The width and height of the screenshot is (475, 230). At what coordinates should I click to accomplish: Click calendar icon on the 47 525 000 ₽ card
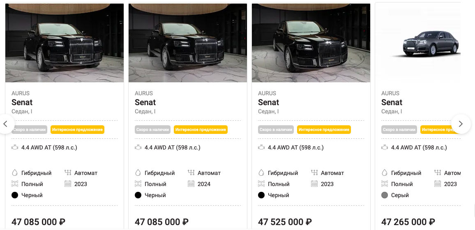314,184
